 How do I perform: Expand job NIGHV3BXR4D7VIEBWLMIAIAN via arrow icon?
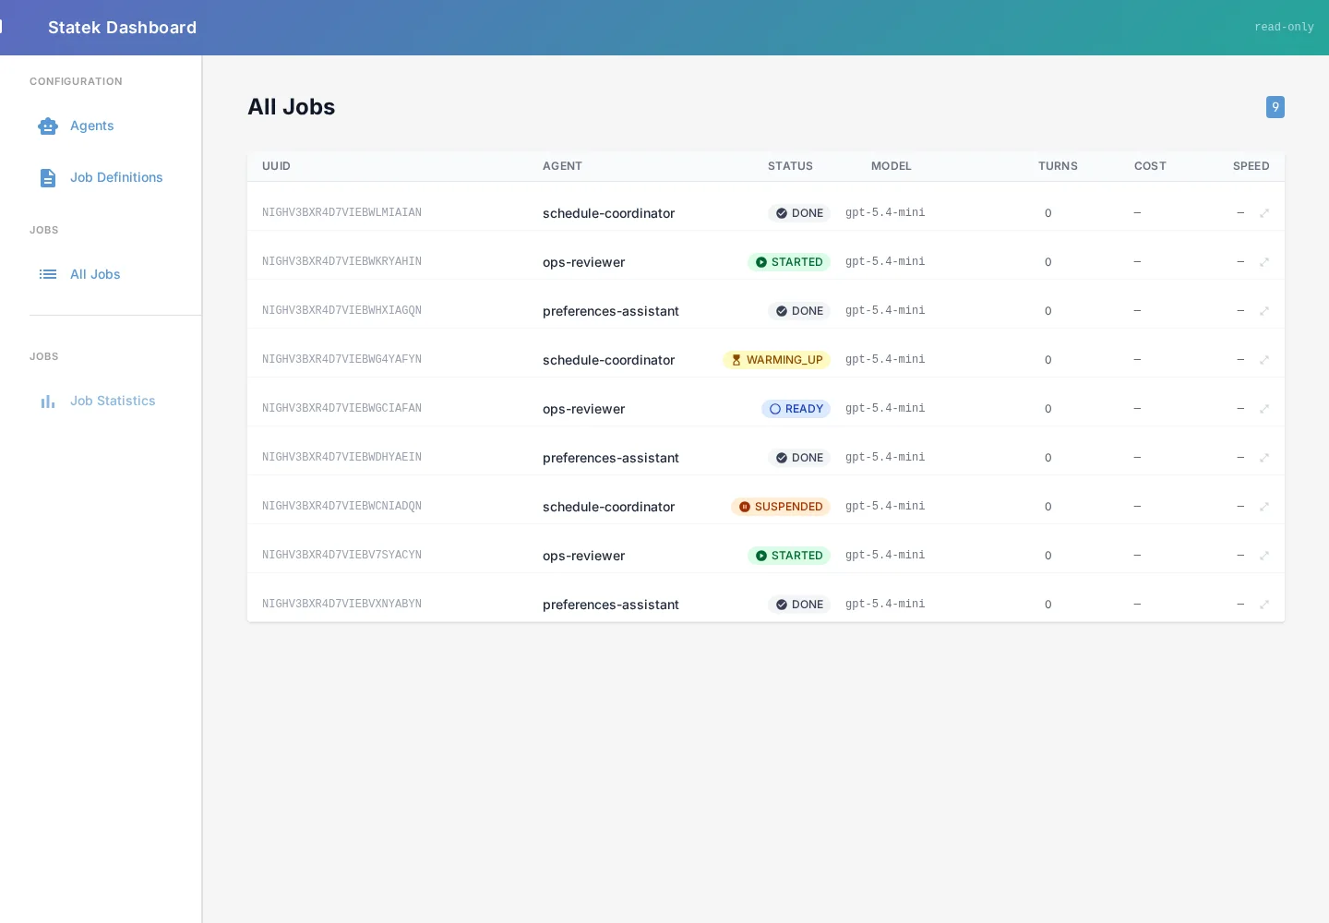(x=1264, y=213)
